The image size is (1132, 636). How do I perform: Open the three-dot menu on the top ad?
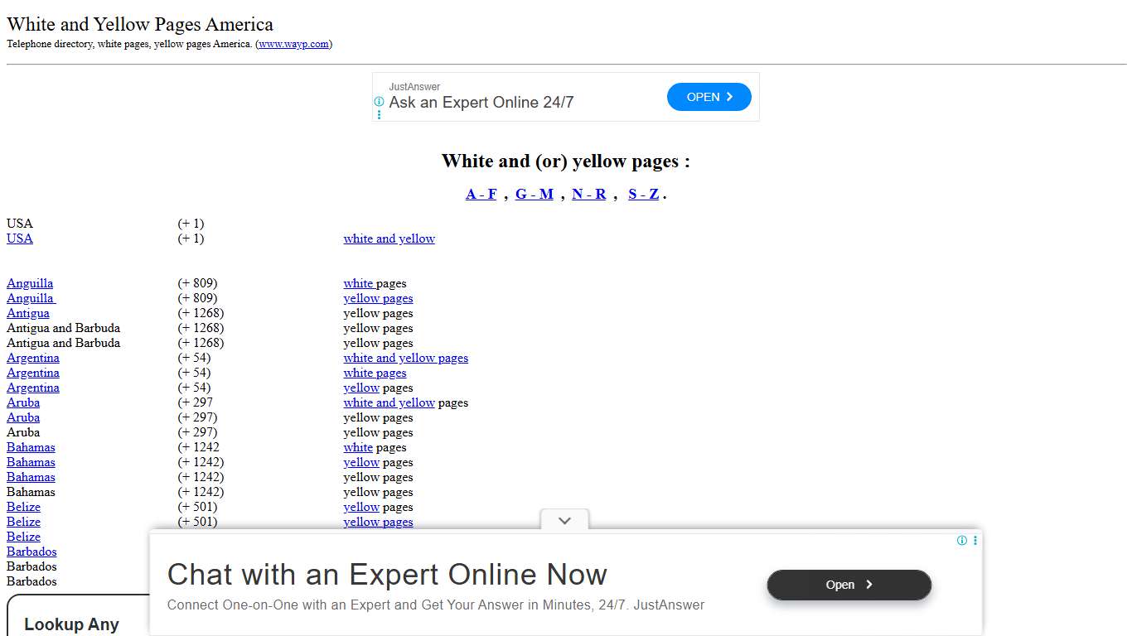(x=379, y=114)
